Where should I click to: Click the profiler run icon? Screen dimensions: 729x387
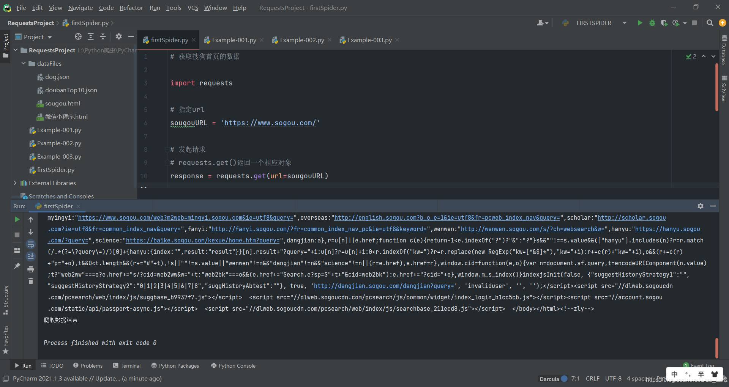(x=675, y=23)
